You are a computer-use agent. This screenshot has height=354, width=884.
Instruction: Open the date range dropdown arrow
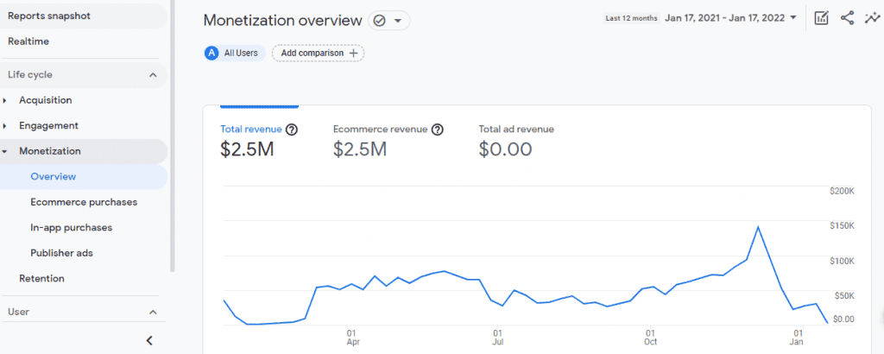click(794, 17)
